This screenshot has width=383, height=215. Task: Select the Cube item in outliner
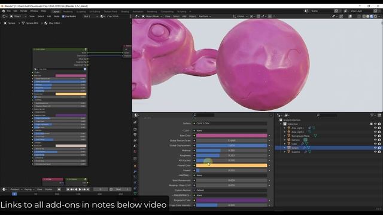point(294,144)
